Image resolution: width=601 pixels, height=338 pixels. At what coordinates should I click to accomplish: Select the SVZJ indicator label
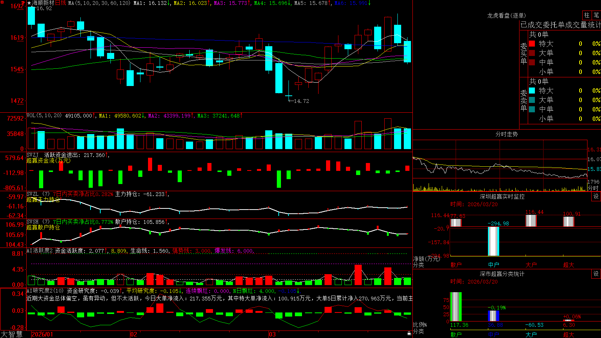[32, 155]
